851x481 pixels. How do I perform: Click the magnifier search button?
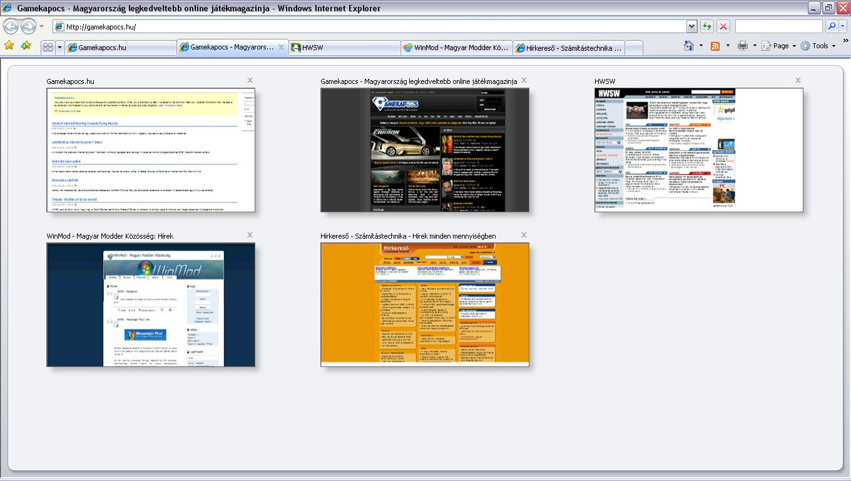coord(832,26)
